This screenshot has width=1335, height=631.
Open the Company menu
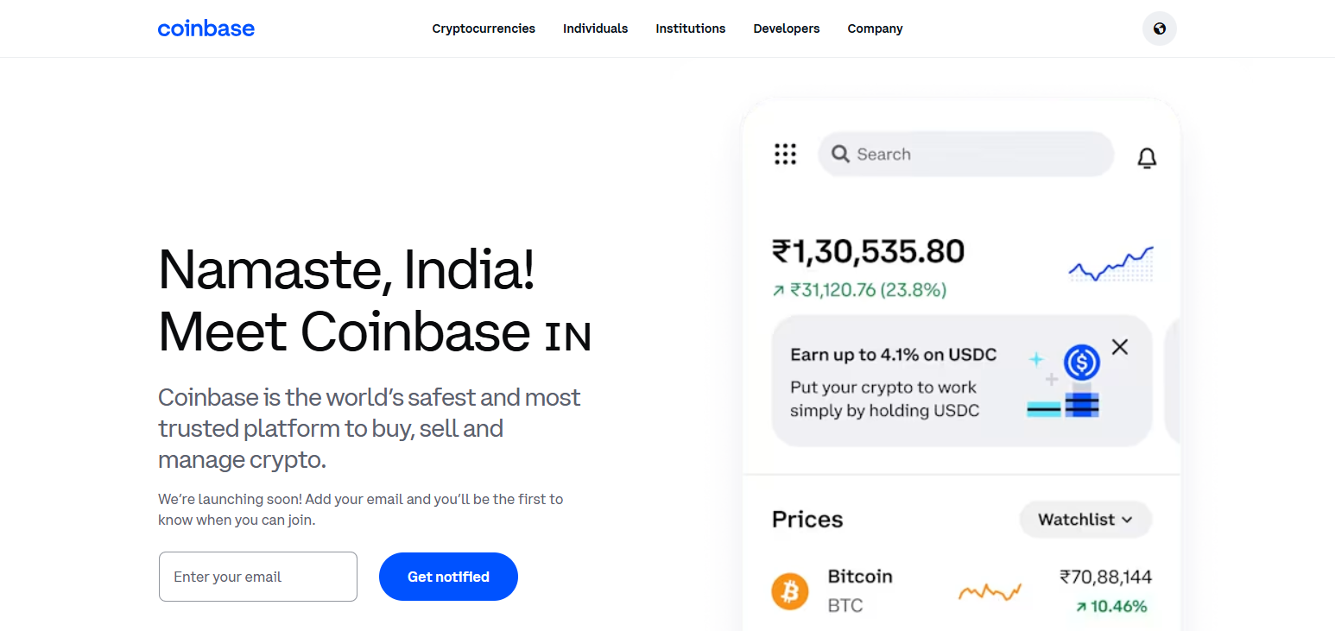point(875,28)
